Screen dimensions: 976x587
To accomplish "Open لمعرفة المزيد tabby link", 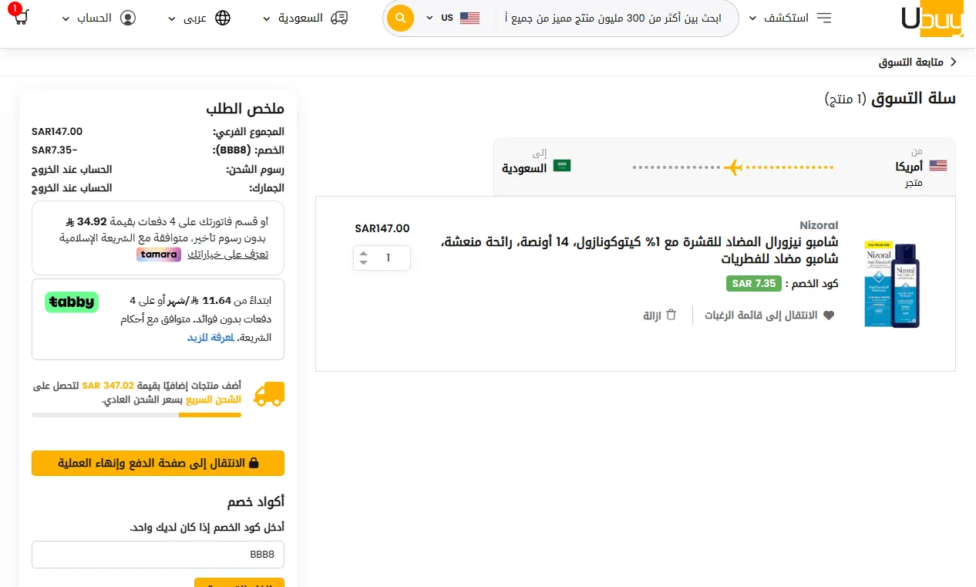I will (x=210, y=338).
